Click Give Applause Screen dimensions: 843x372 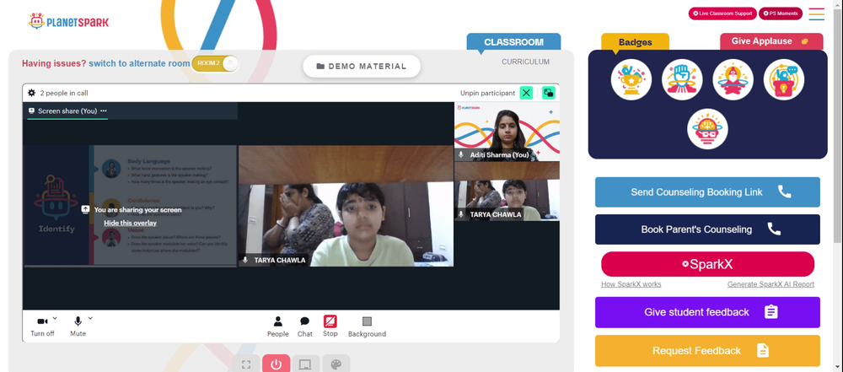coord(771,41)
